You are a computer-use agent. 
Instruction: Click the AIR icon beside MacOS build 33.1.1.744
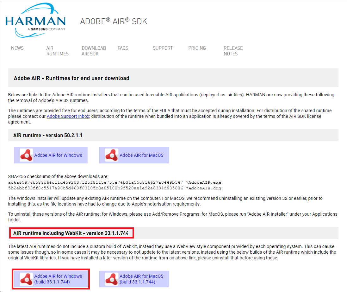pyautogui.click(x=112, y=279)
